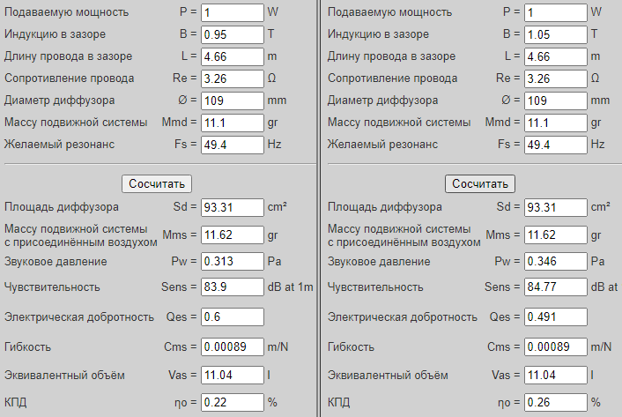Screen dimensions: 622x417
Task: Select left diffuser diameter Ø field
Action: [232, 101]
